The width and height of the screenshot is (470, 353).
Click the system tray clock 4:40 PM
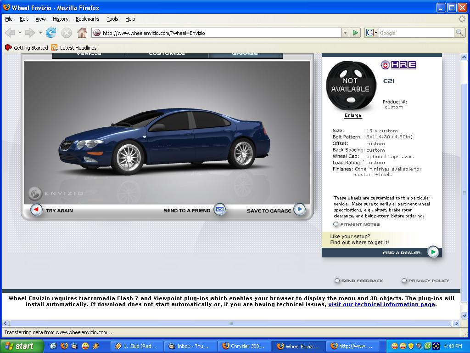pos(453,346)
